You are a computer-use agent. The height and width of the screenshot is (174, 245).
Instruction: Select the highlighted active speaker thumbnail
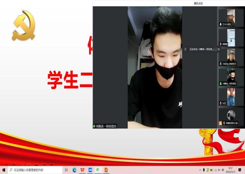tap(231, 77)
